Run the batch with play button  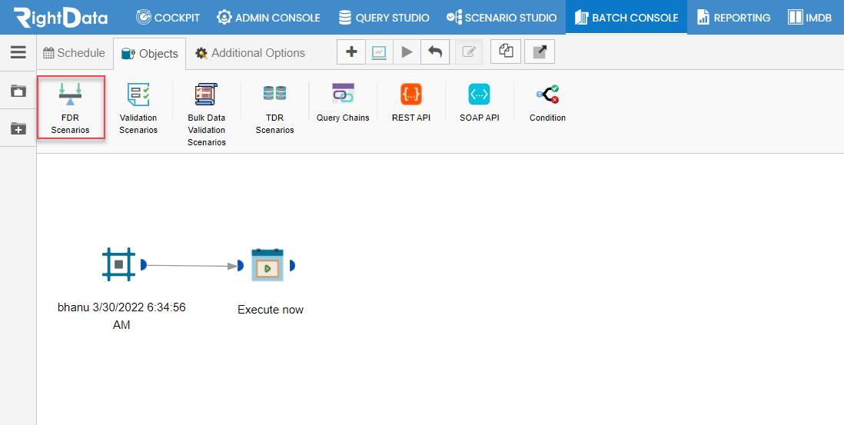407,51
